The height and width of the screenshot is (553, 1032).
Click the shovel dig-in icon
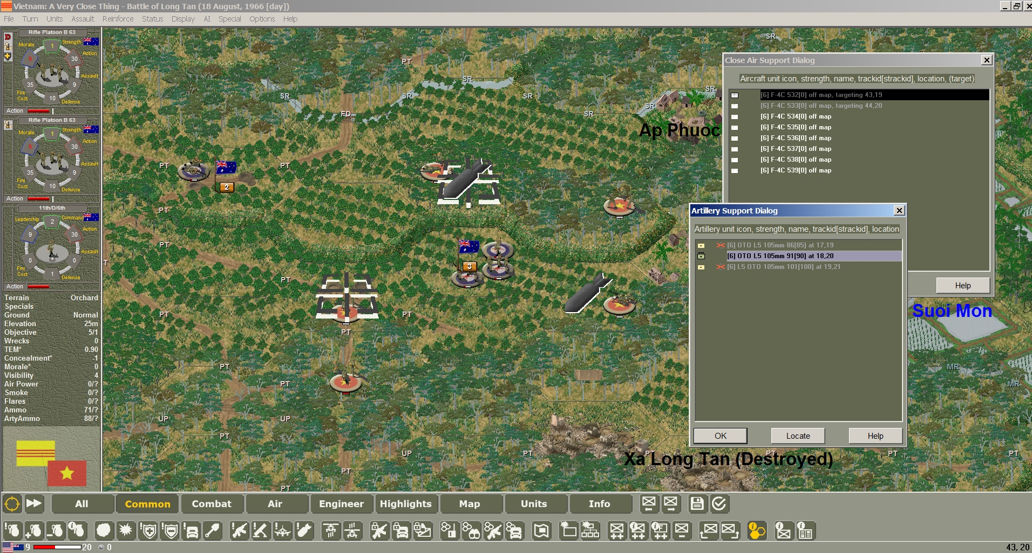[213, 531]
